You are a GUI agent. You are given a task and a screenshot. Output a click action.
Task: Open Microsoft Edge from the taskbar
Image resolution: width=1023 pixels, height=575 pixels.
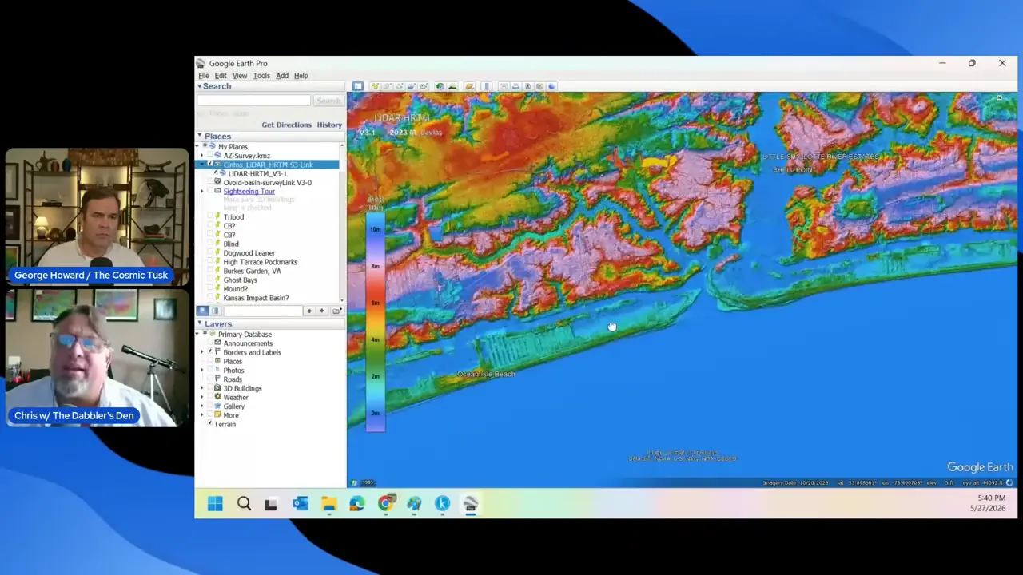(356, 503)
